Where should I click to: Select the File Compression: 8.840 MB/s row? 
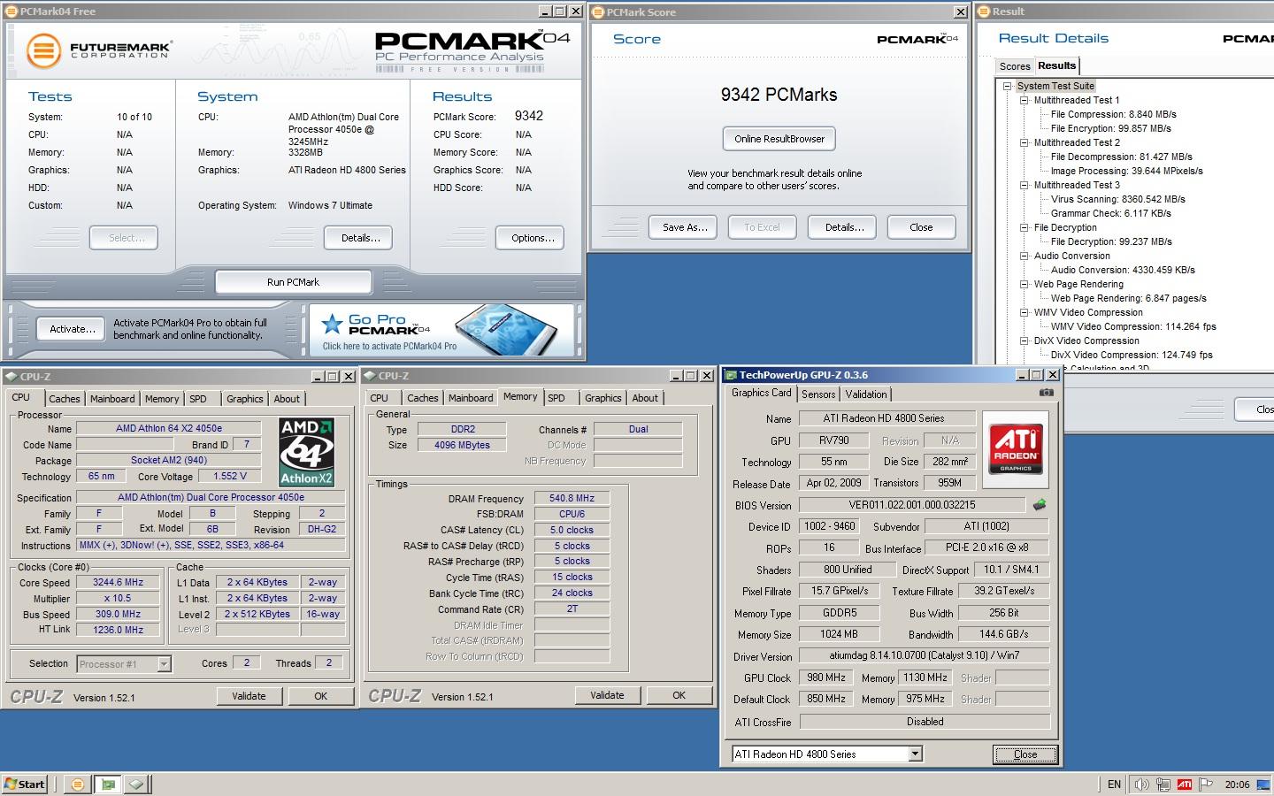coord(1113,114)
